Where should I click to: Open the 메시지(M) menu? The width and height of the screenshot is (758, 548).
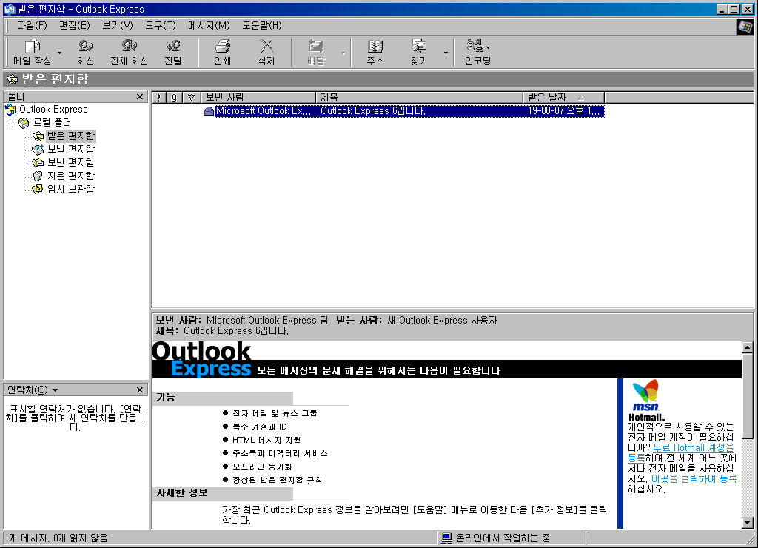point(209,26)
